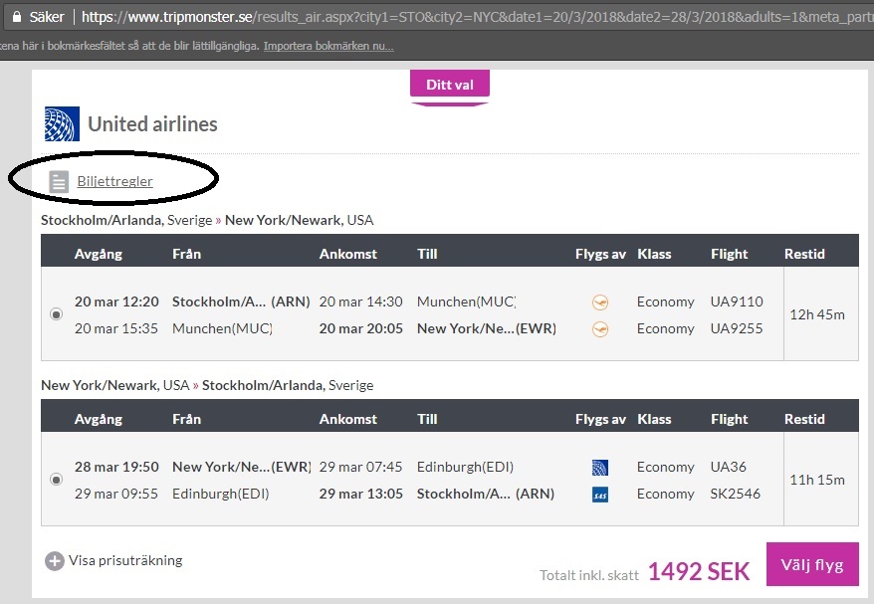Click the Lufthansa icon for flight UA9110
Viewport: 874px width, 604px height.
pyautogui.click(x=599, y=302)
